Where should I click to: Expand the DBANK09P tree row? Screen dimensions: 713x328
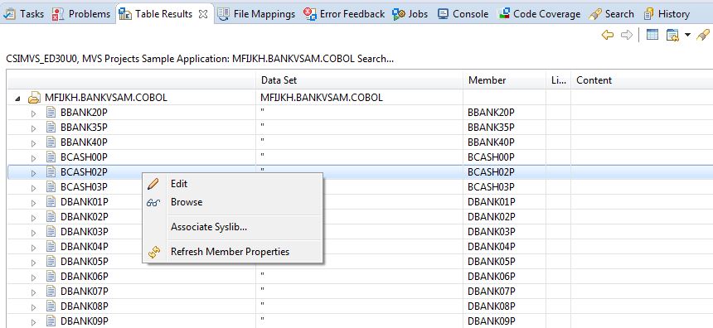pos(33,322)
